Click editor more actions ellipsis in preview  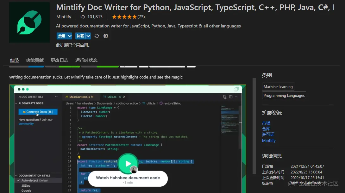(x=237, y=97)
